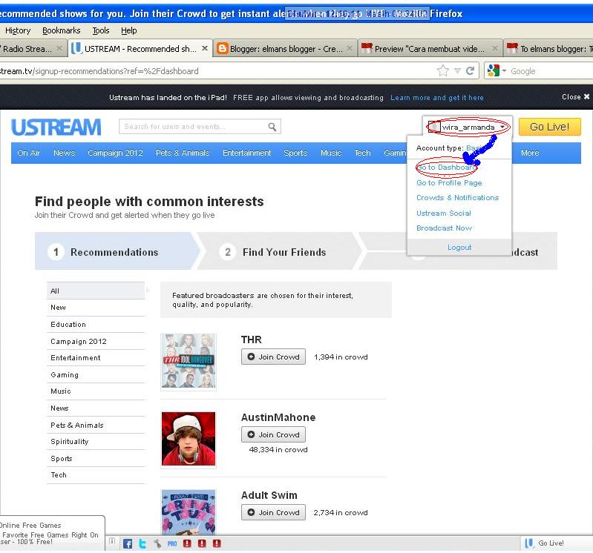This screenshot has height=553, width=593.
Task: Click the Facebook icon in bottom bar
Action: pyautogui.click(x=128, y=543)
